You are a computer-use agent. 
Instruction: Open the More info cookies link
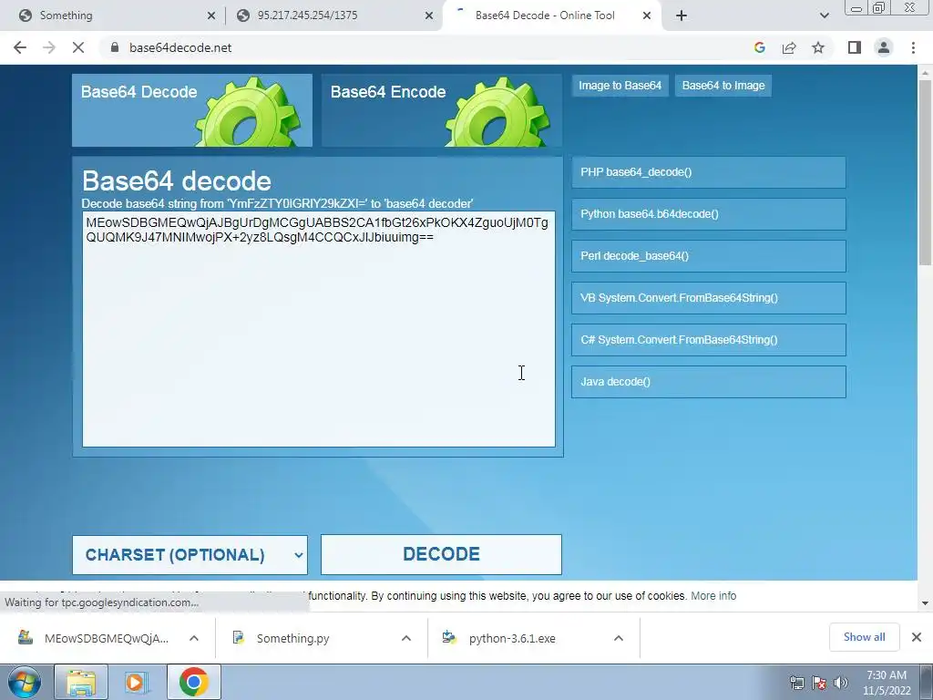(713, 596)
